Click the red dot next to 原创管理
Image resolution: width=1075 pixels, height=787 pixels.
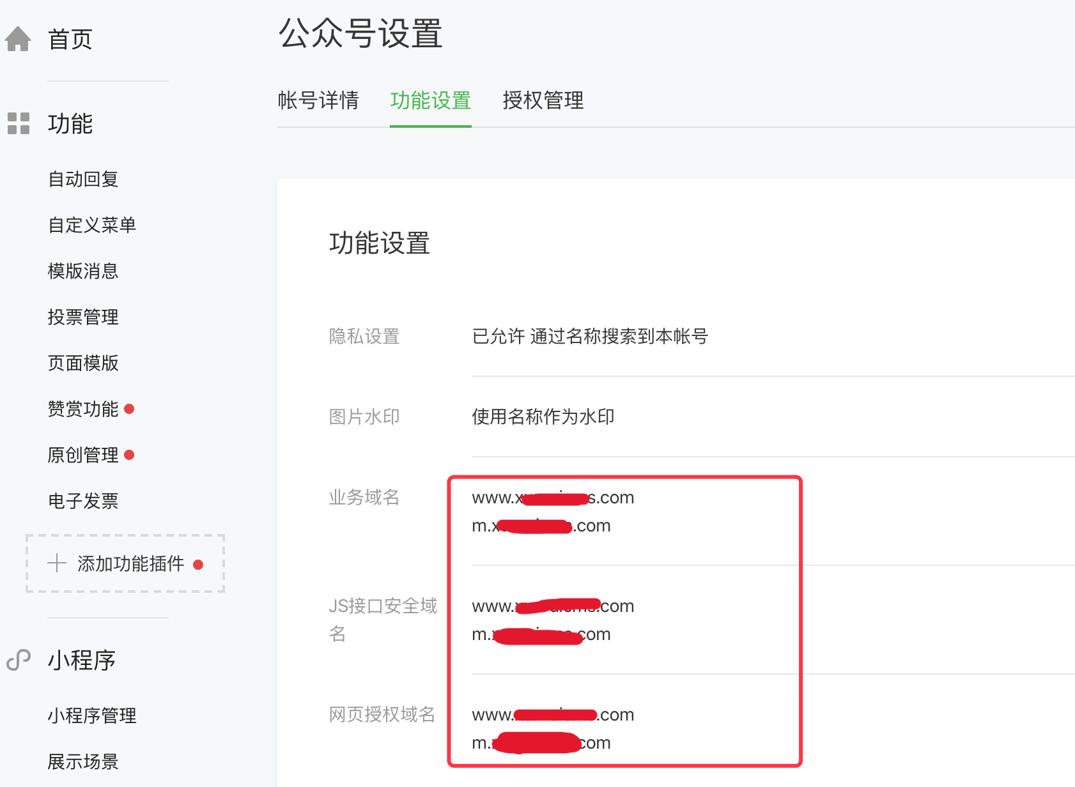(x=129, y=455)
